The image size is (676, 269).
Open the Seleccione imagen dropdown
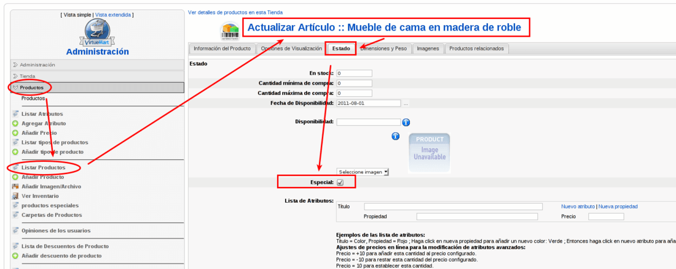coord(363,172)
